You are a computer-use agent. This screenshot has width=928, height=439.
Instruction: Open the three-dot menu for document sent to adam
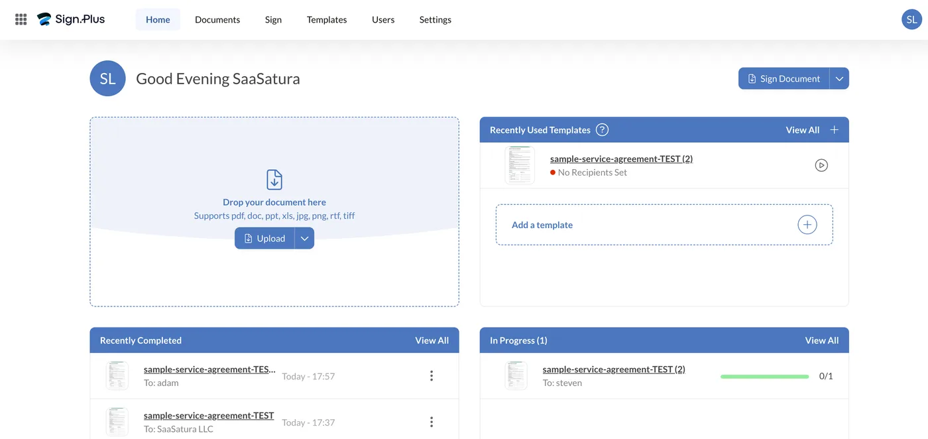[x=432, y=376]
